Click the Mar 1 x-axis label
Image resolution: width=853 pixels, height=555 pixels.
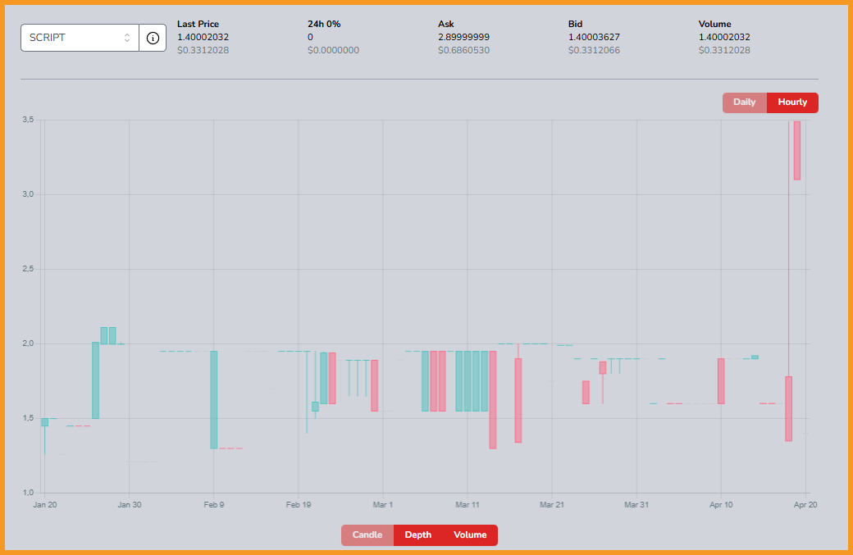382,504
